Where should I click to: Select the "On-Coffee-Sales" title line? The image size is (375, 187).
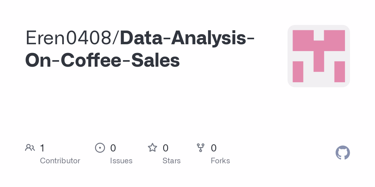102,60
